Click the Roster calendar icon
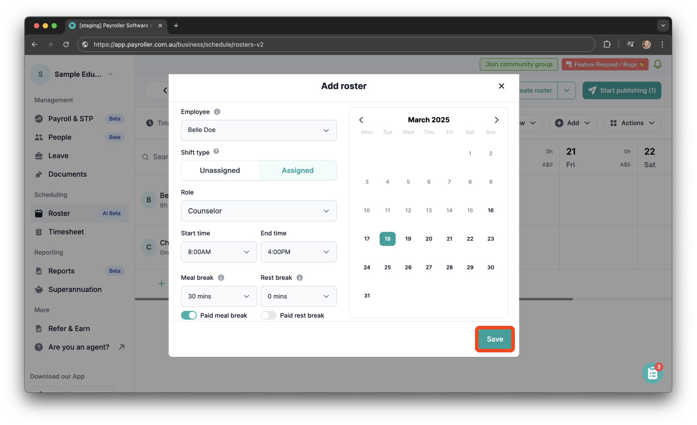Viewport: 697px width, 425px height. click(39, 213)
